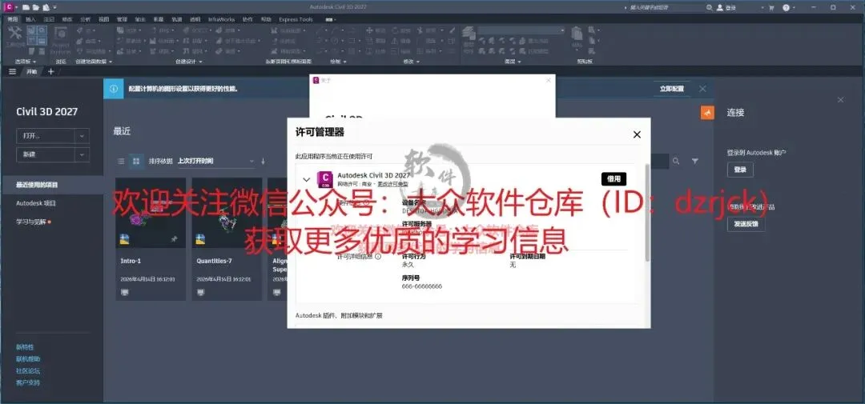Click the filter funnel icon
Viewport: 865px width, 404px height.
pyautogui.click(x=695, y=161)
